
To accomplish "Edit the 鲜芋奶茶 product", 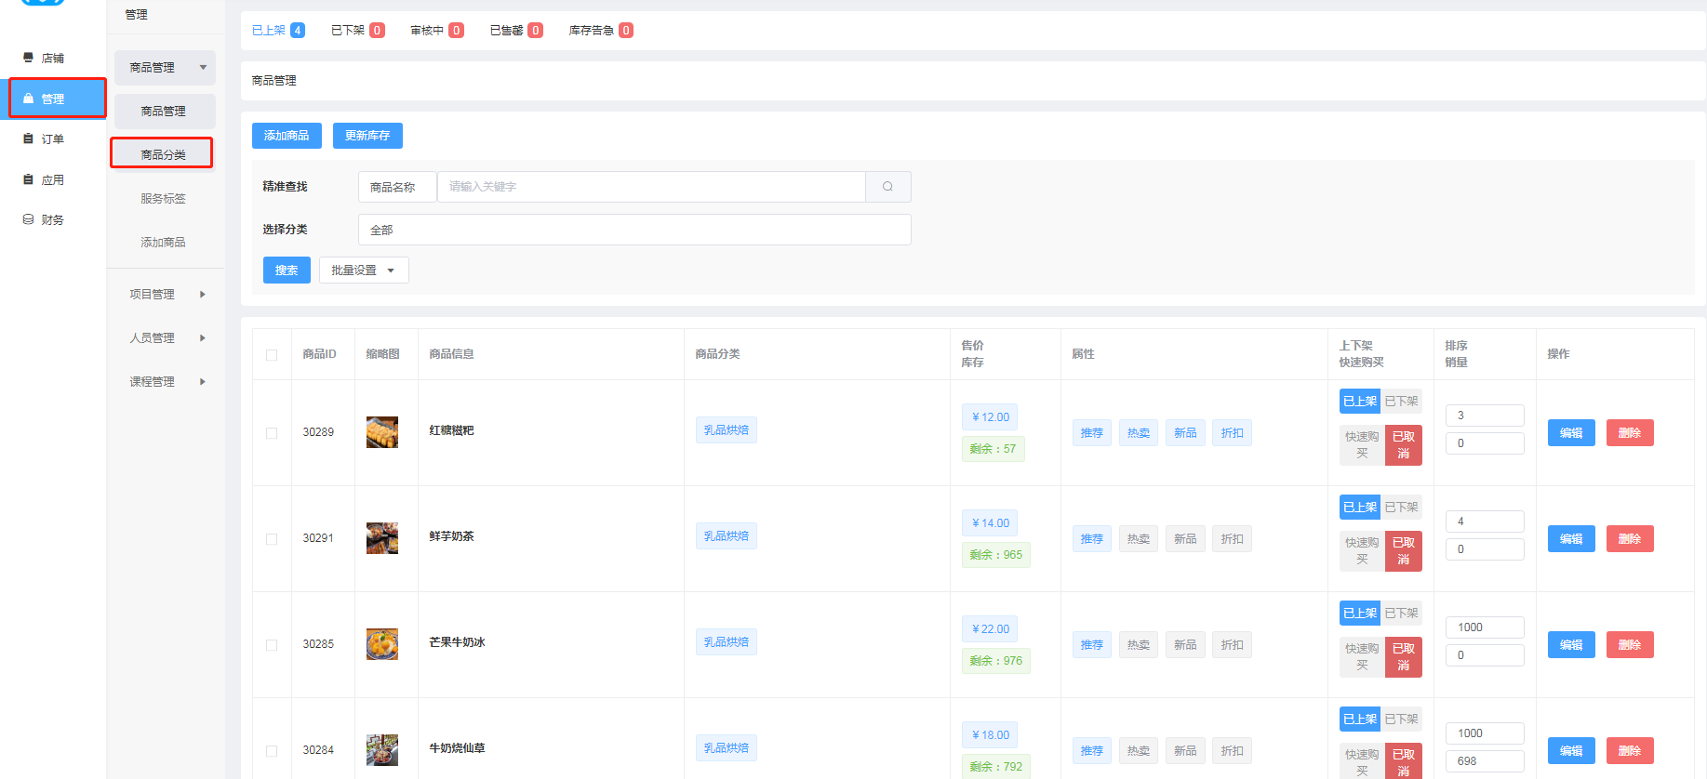I will point(1571,539).
